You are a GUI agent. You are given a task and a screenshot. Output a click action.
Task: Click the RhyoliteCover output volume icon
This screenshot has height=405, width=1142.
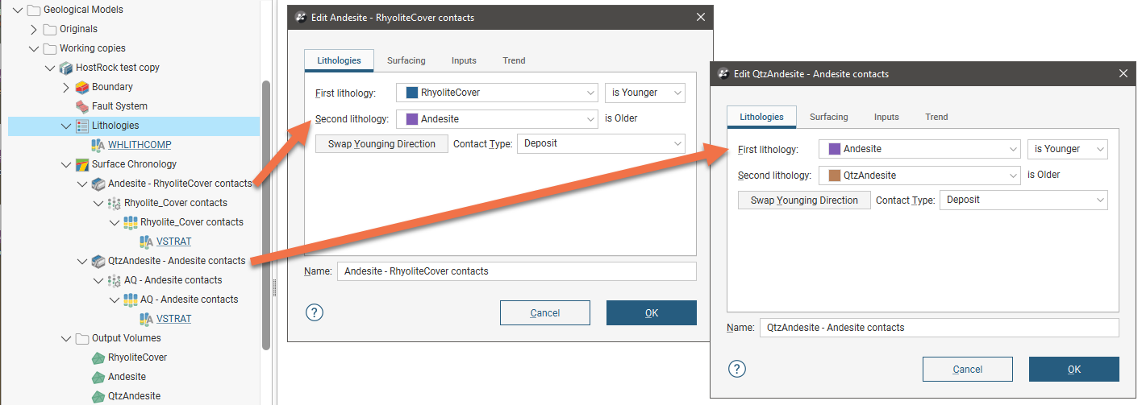point(98,357)
